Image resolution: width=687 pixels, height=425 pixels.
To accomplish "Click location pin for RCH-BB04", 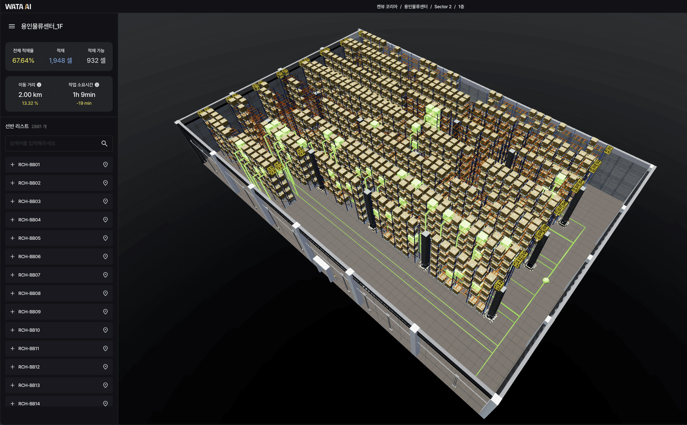I will [105, 220].
